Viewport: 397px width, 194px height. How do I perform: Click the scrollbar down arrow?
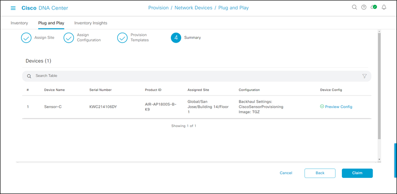point(379,160)
